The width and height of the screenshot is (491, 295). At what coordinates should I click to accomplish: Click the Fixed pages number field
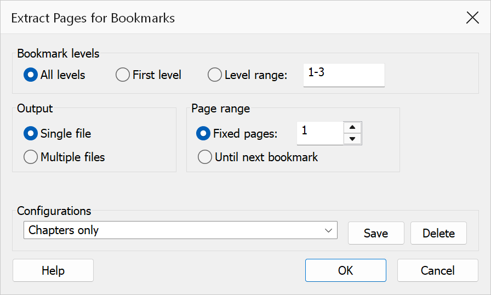[x=320, y=133]
